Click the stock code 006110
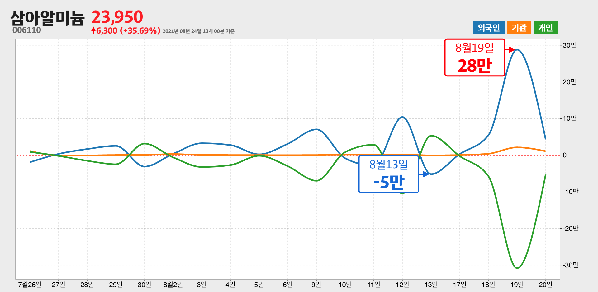The height and width of the screenshot is (292, 598). (27, 30)
